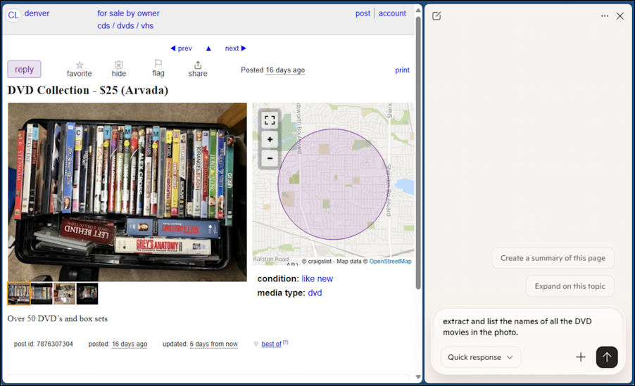Share this posting

[x=198, y=69]
